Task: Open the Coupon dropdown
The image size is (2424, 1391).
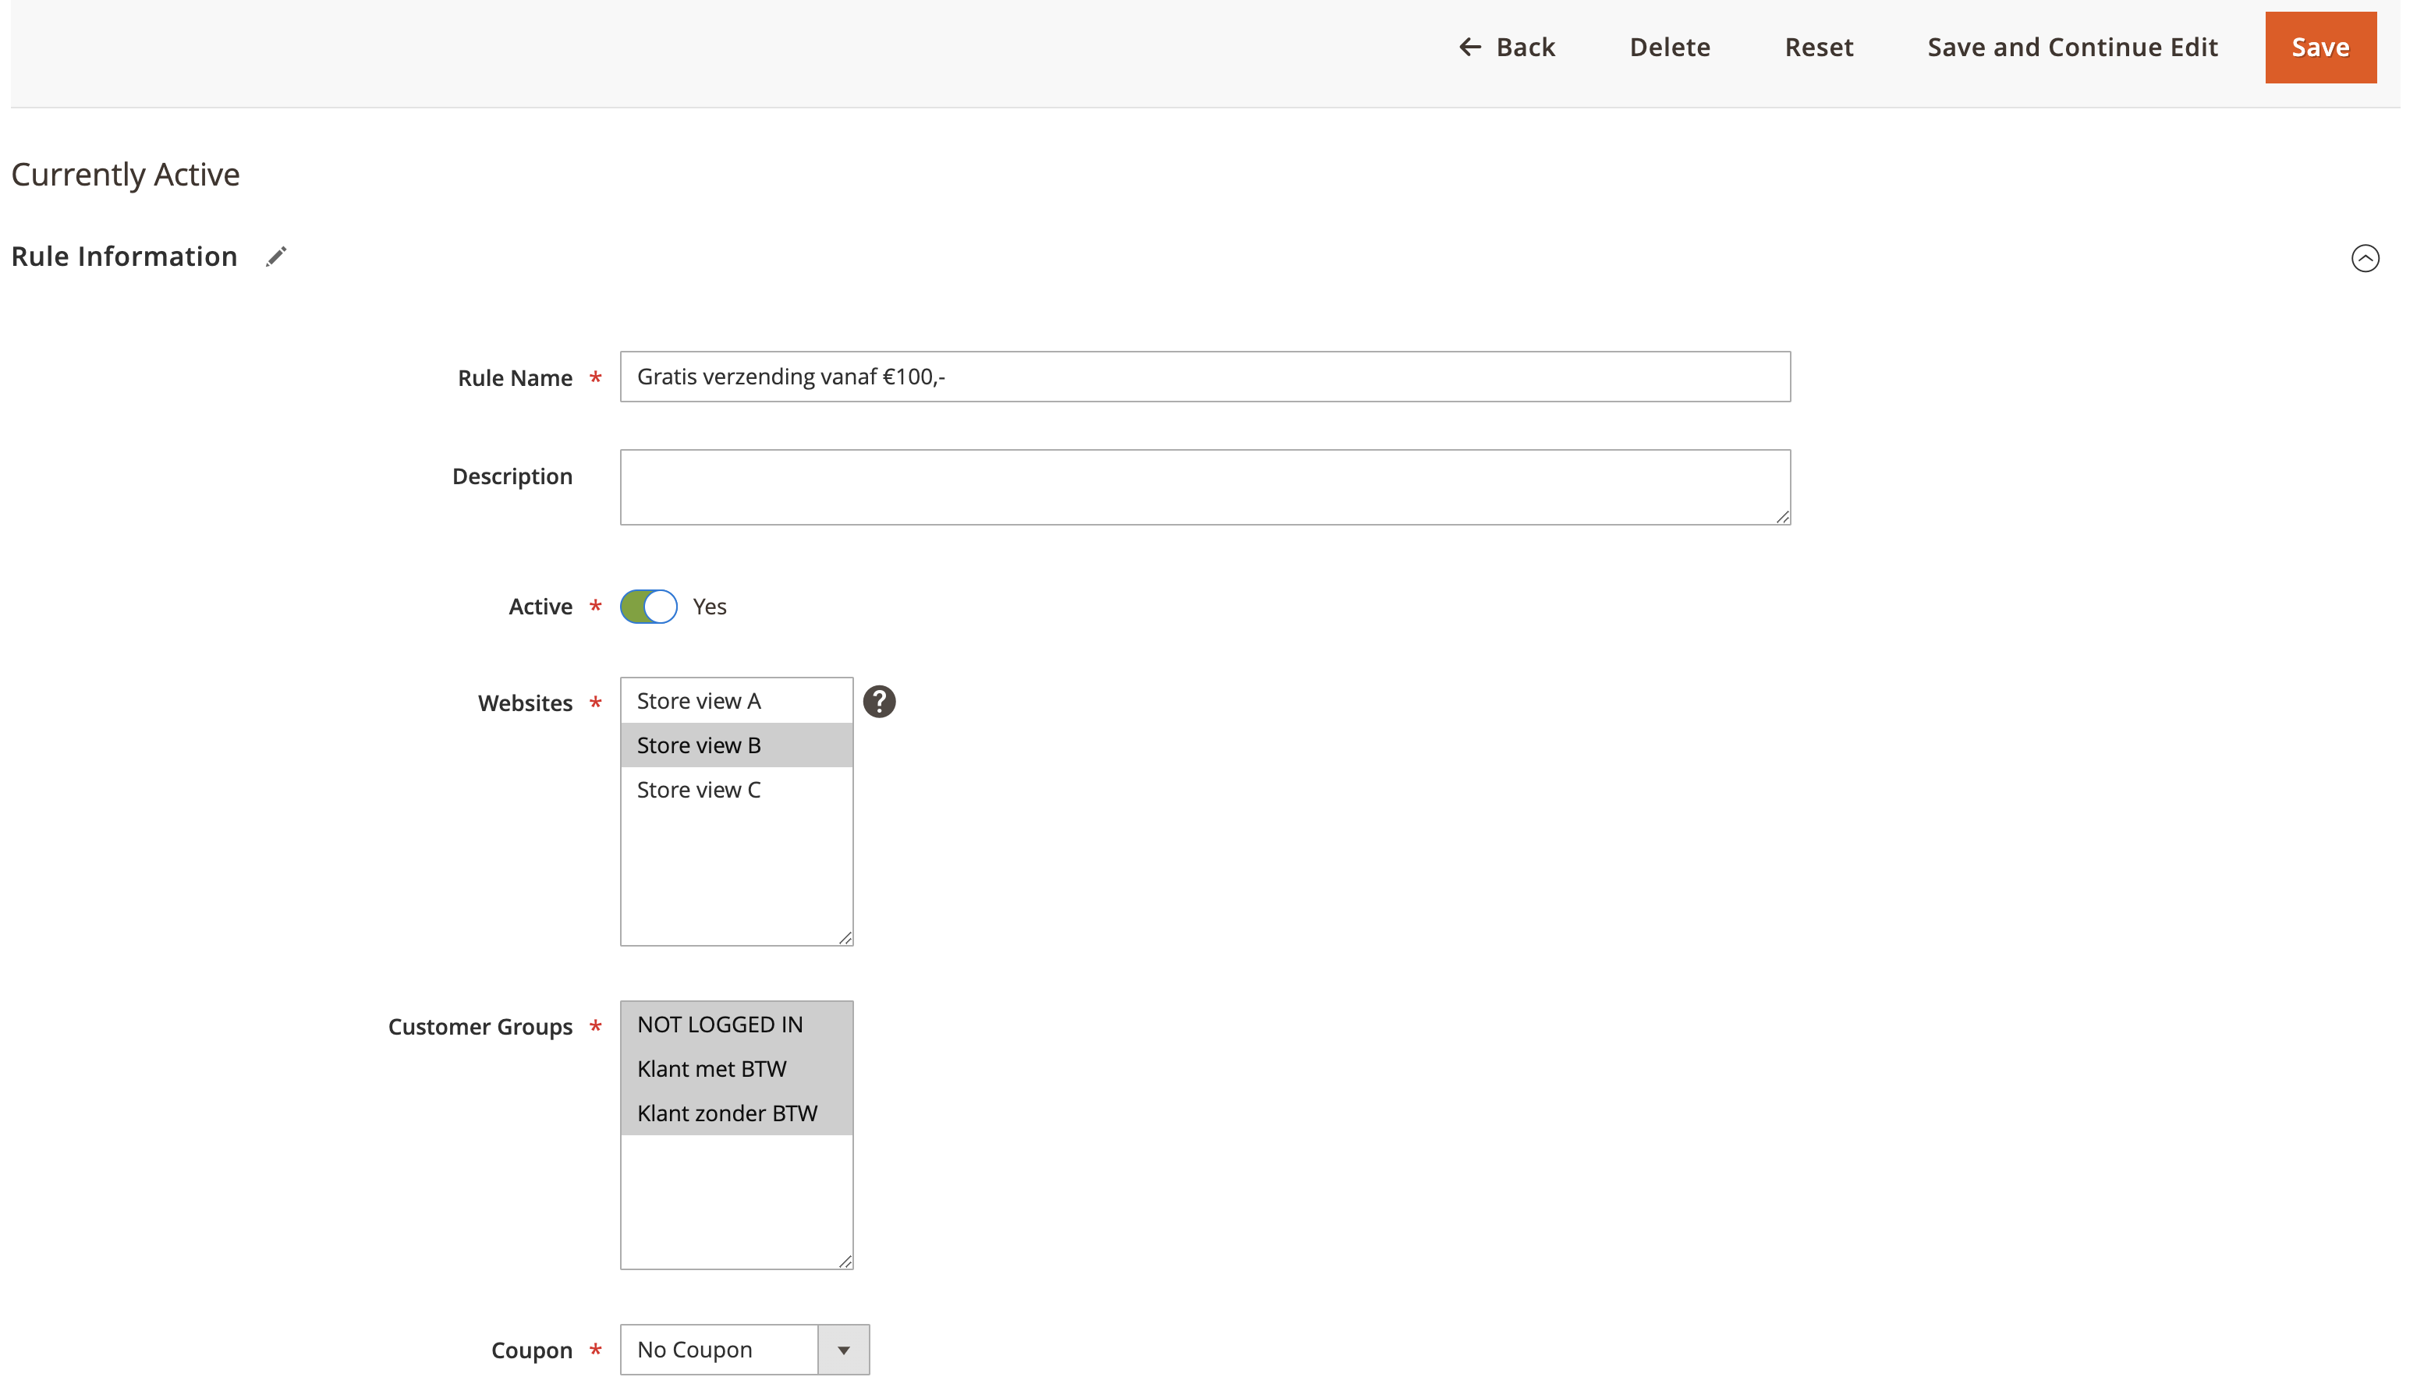Action: pyautogui.click(x=719, y=1349)
